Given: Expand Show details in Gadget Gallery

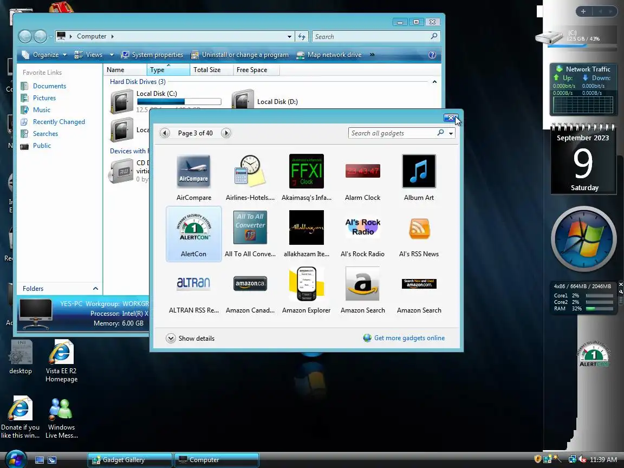Looking at the screenshot, I should pos(190,338).
